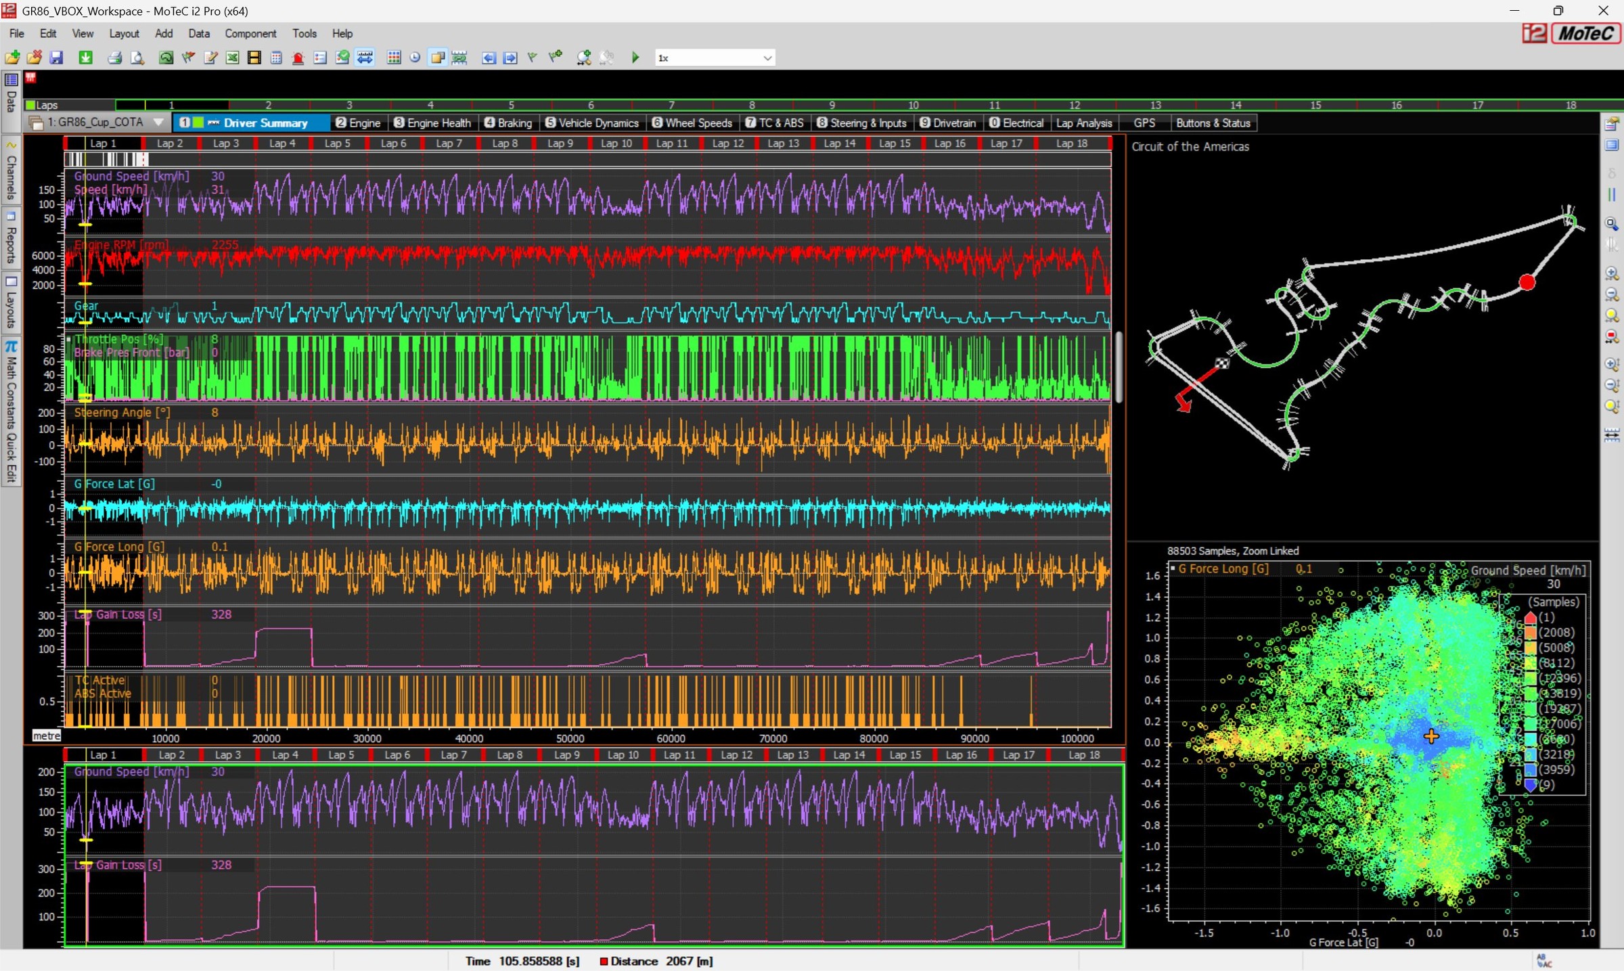Open the 1: GR86_Cup_COTA workbook dropdown
The image size is (1624, 971).
pos(99,122)
